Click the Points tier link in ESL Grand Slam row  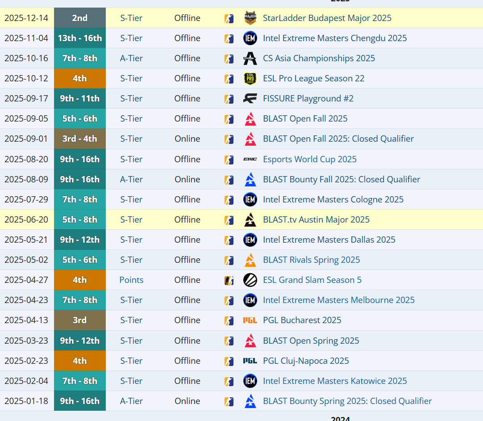tap(131, 280)
